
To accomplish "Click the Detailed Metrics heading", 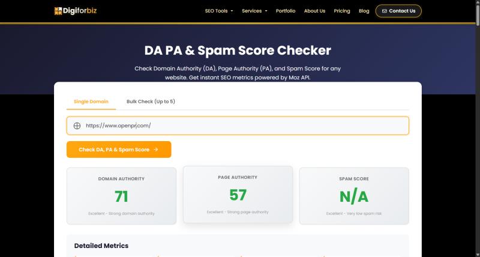I will (x=101, y=246).
